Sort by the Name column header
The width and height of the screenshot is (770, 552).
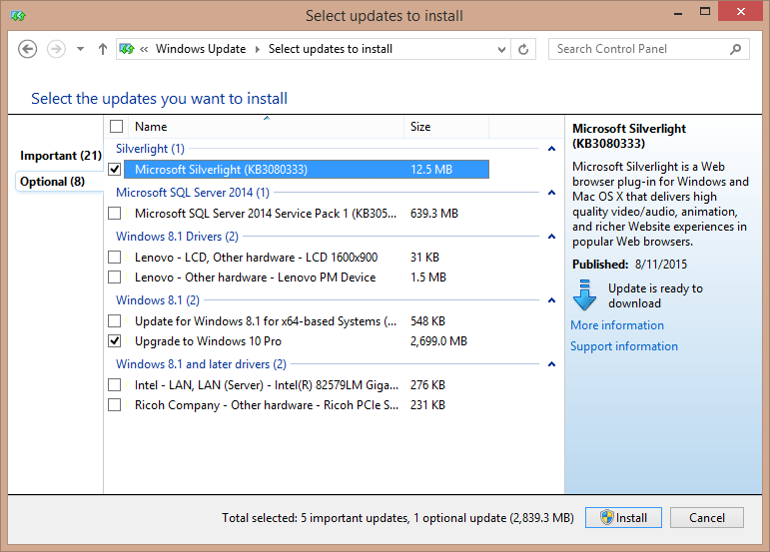tap(267, 127)
